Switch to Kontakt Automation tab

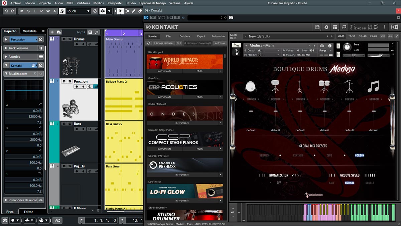coord(218,36)
